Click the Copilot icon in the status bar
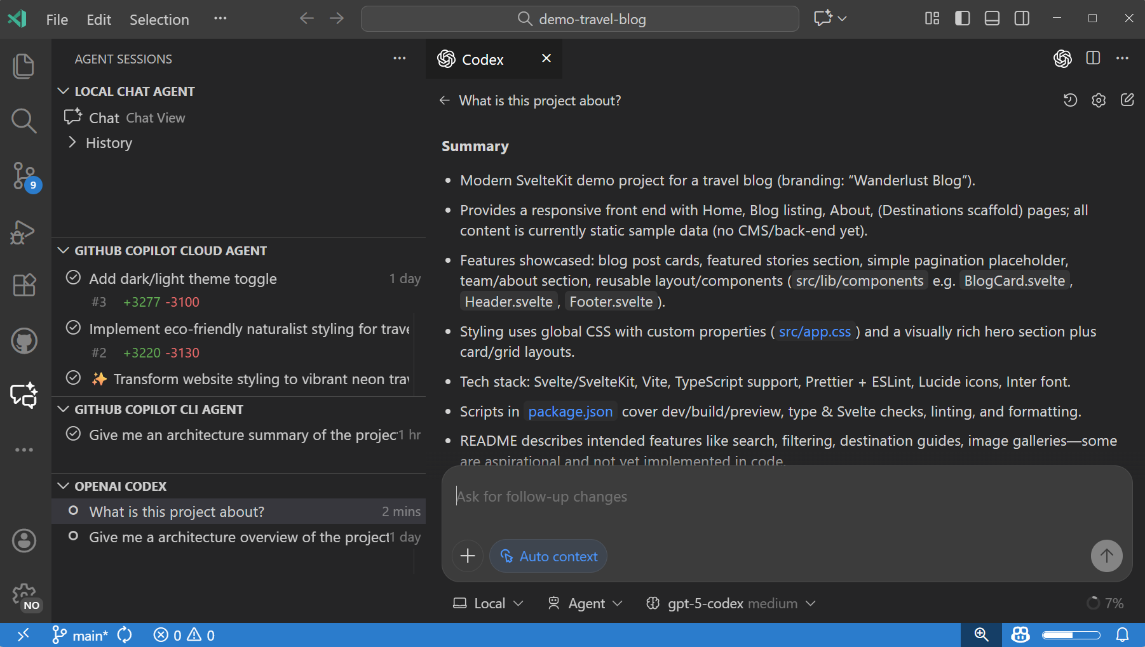This screenshot has height=647, width=1145. pos(1019,634)
